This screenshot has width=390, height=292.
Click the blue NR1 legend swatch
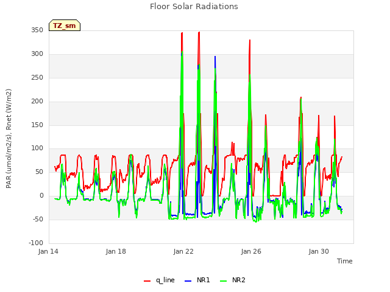click(x=188, y=281)
